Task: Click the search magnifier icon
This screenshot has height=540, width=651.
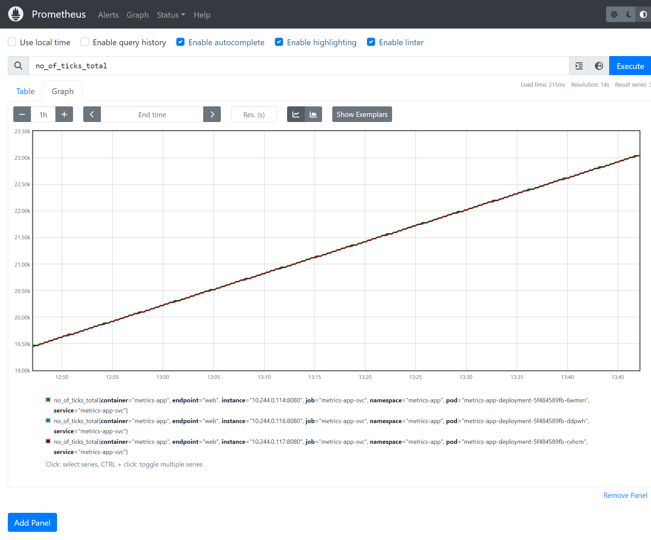Action: coord(18,66)
